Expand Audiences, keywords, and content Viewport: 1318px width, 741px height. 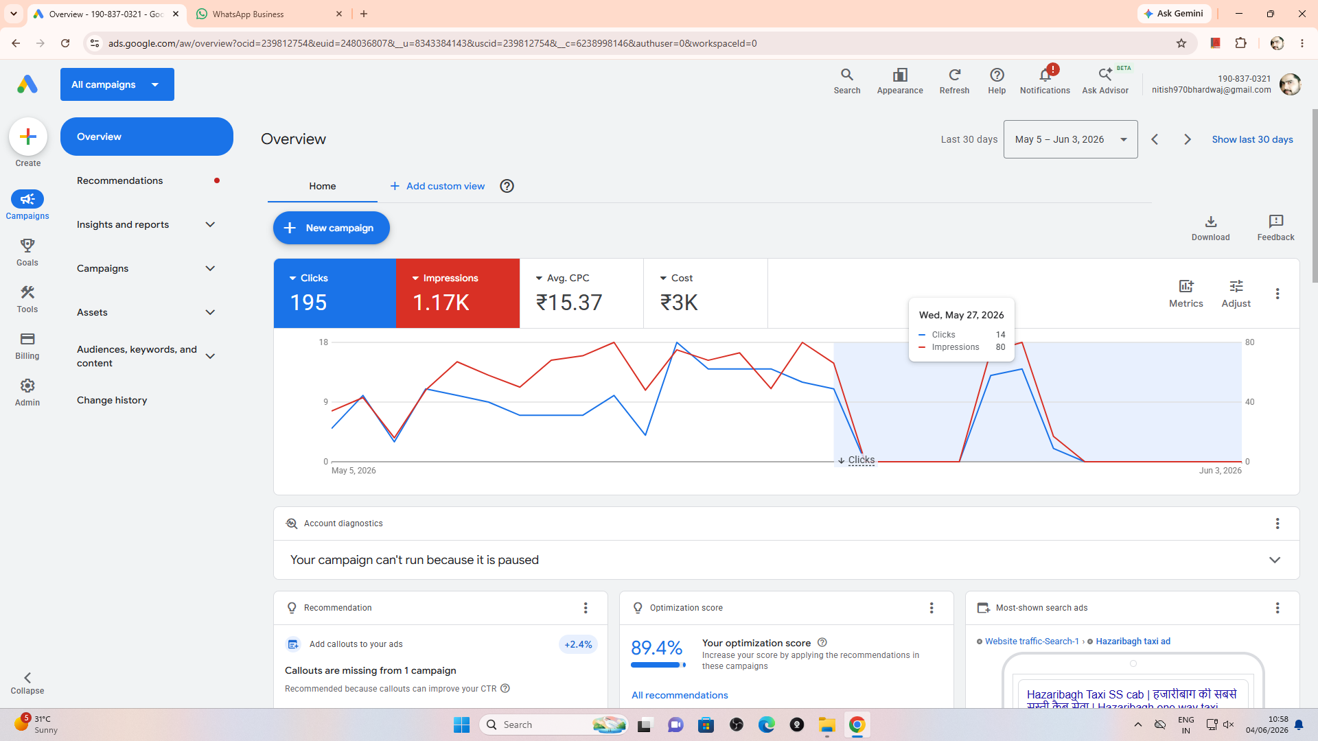(x=146, y=356)
